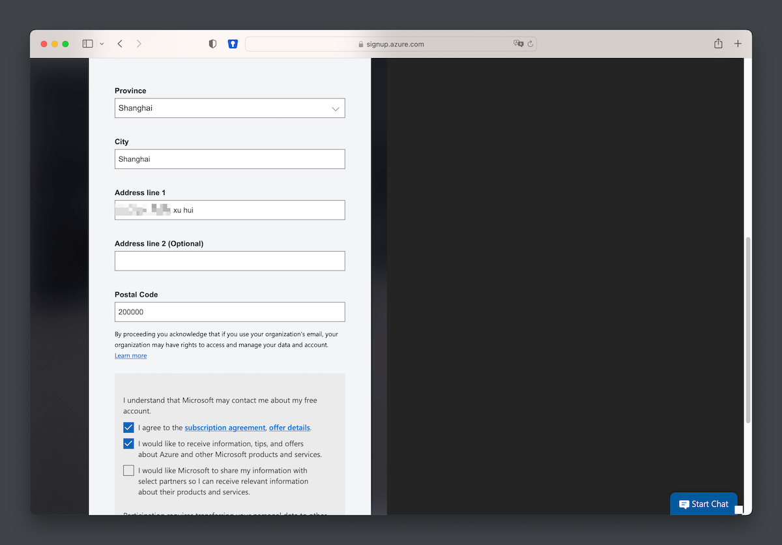Open a new tab with plus icon
Image resolution: width=782 pixels, height=545 pixels.
(x=738, y=44)
